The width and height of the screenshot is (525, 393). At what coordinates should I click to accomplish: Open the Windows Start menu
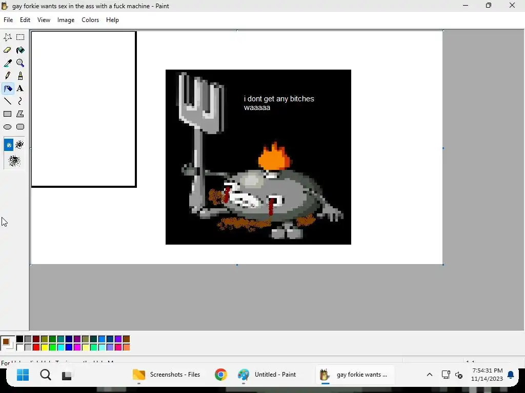coord(23,375)
